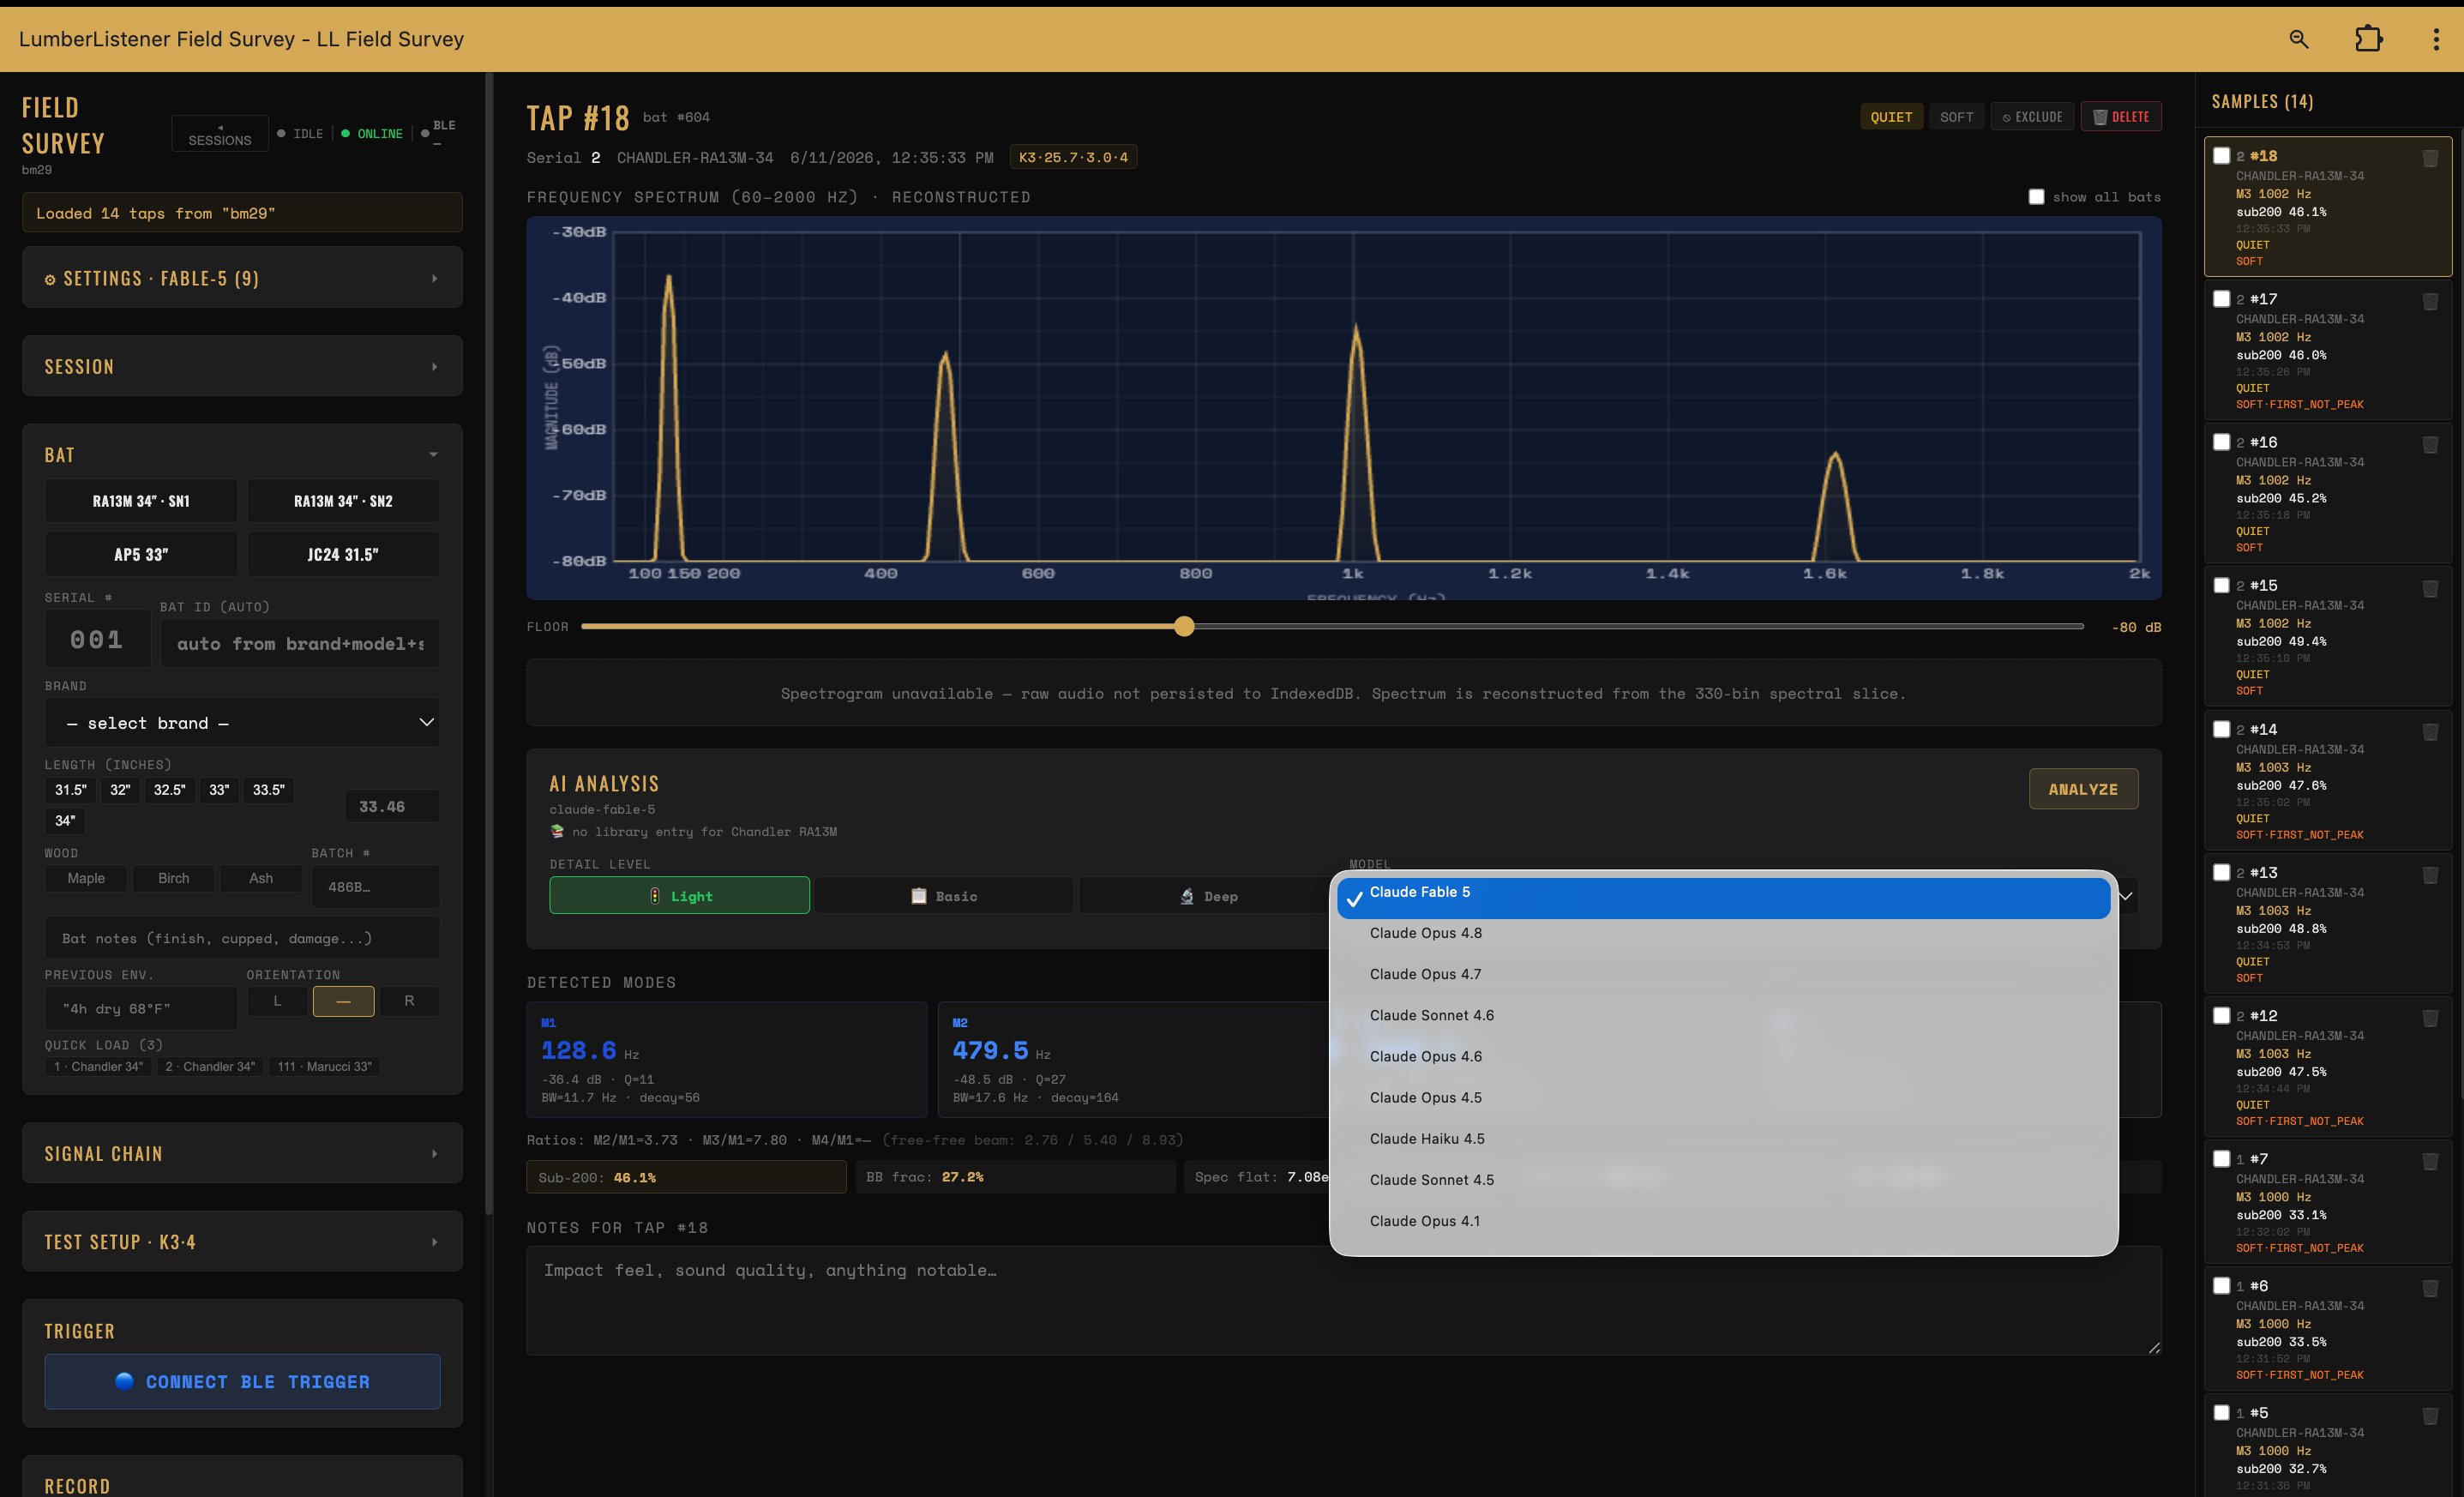Delete sample #15 using its trash icon
Viewport: 2464px width, 1497px height.
pos(2430,588)
